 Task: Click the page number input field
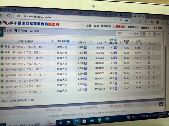[x=151, y=34]
